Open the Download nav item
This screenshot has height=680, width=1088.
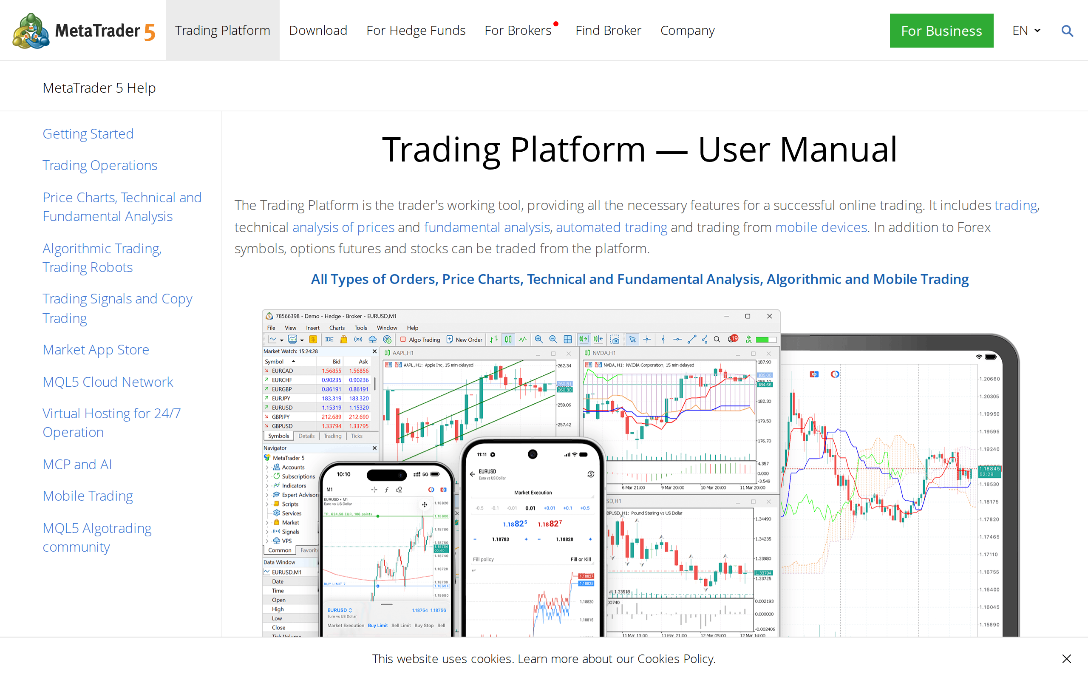click(x=318, y=31)
